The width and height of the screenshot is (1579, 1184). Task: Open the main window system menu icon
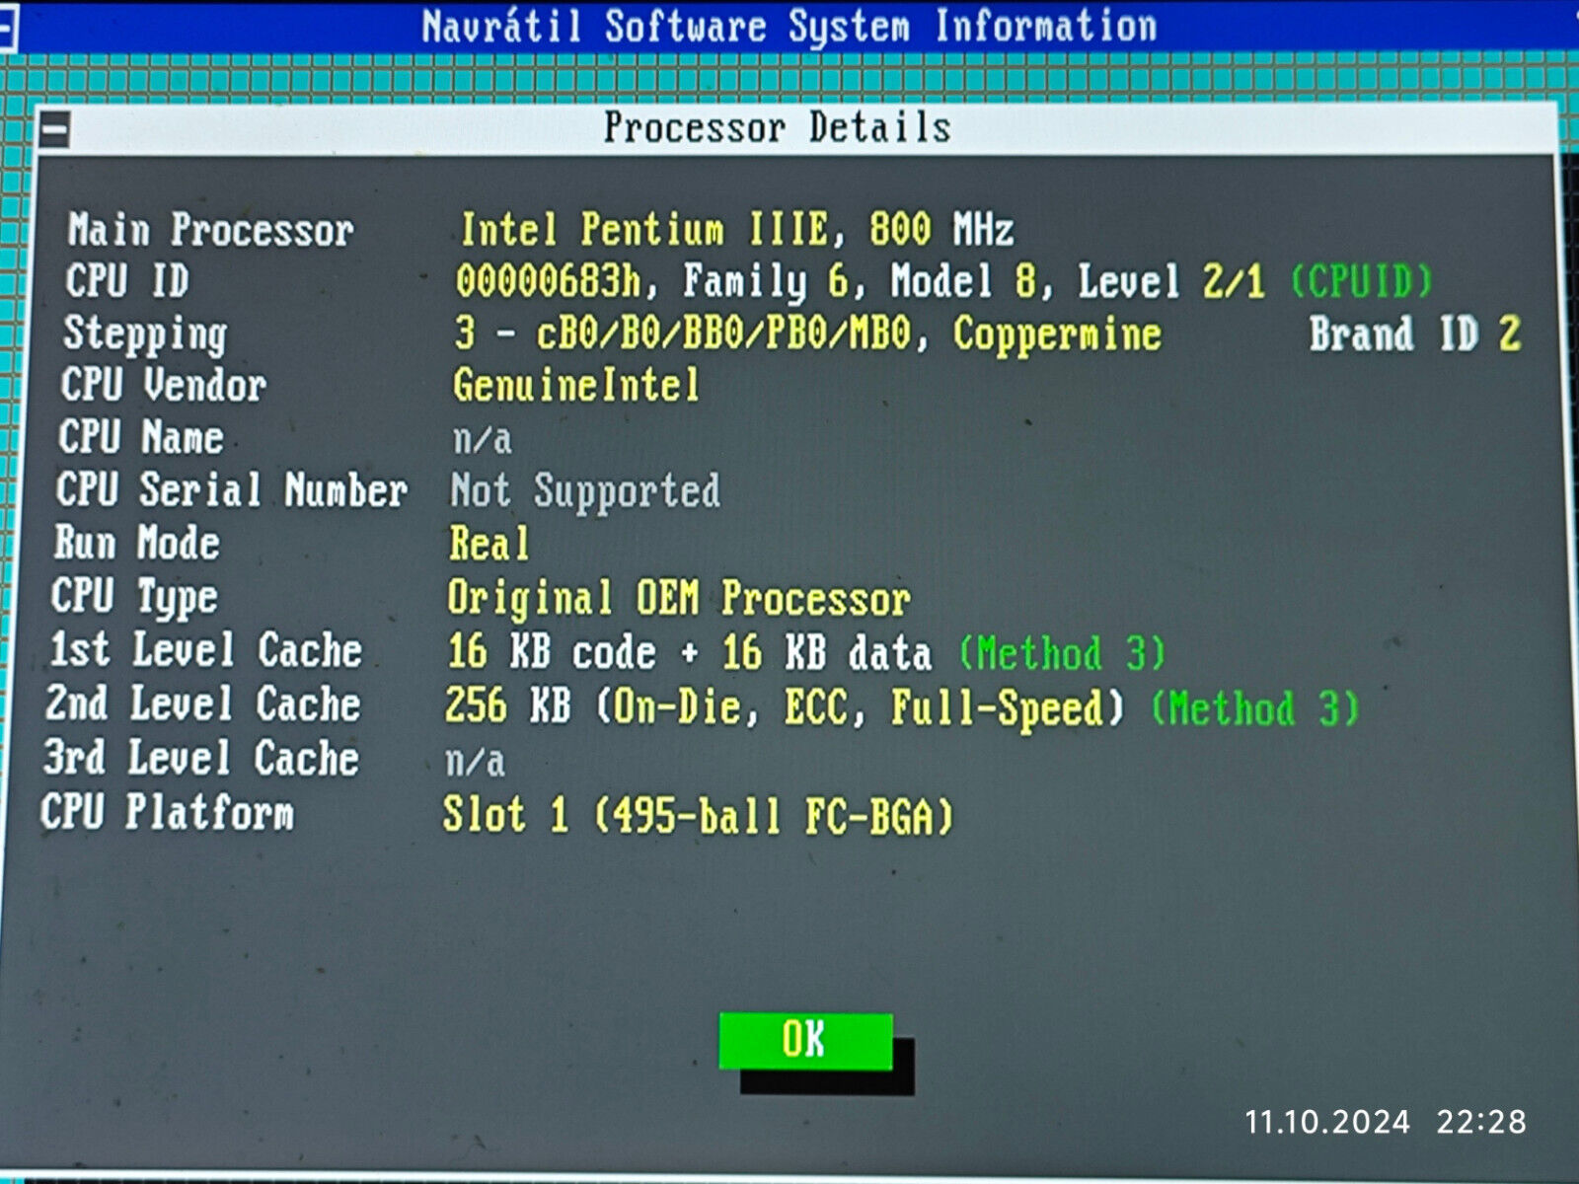click(x=7, y=29)
